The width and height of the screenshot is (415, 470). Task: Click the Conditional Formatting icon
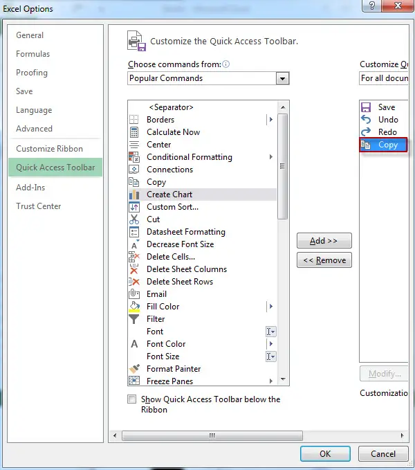click(x=134, y=157)
